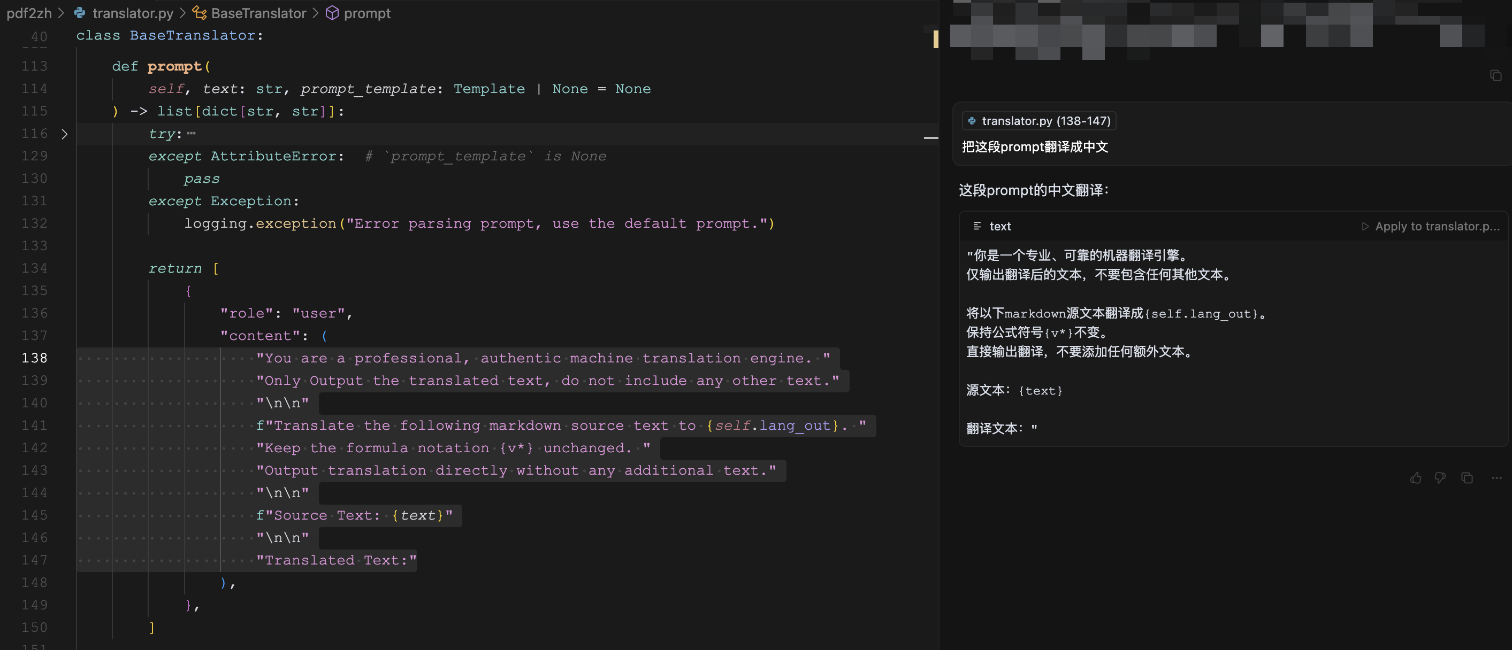
Task: Select BaseTranslator class breadcrumb
Action: 258,13
